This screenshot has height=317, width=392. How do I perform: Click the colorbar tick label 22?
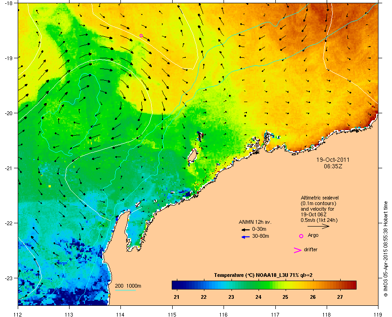click(x=204, y=297)
